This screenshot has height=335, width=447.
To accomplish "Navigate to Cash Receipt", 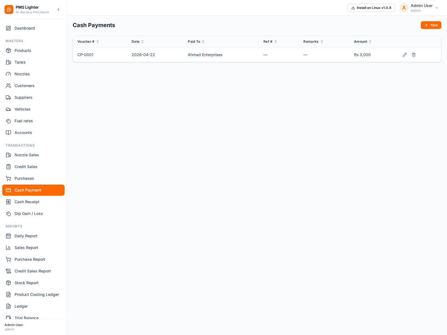I will [33, 202].
